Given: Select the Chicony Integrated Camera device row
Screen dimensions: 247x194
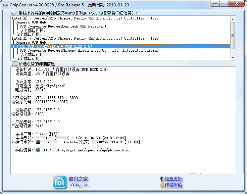Looking at the screenshot, I should click(x=89, y=51).
